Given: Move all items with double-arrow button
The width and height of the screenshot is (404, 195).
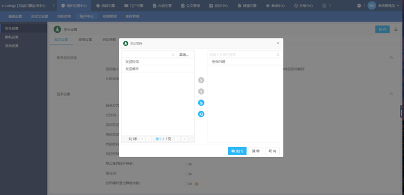Looking at the screenshot, I should [201, 103].
